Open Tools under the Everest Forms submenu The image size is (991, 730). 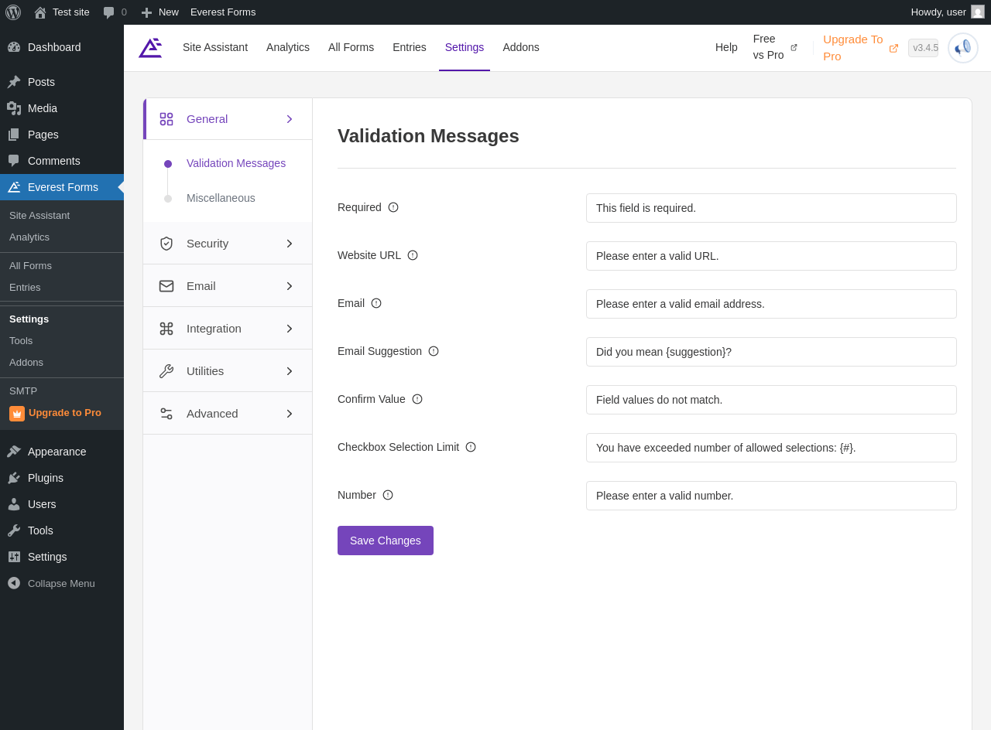[x=21, y=341]
